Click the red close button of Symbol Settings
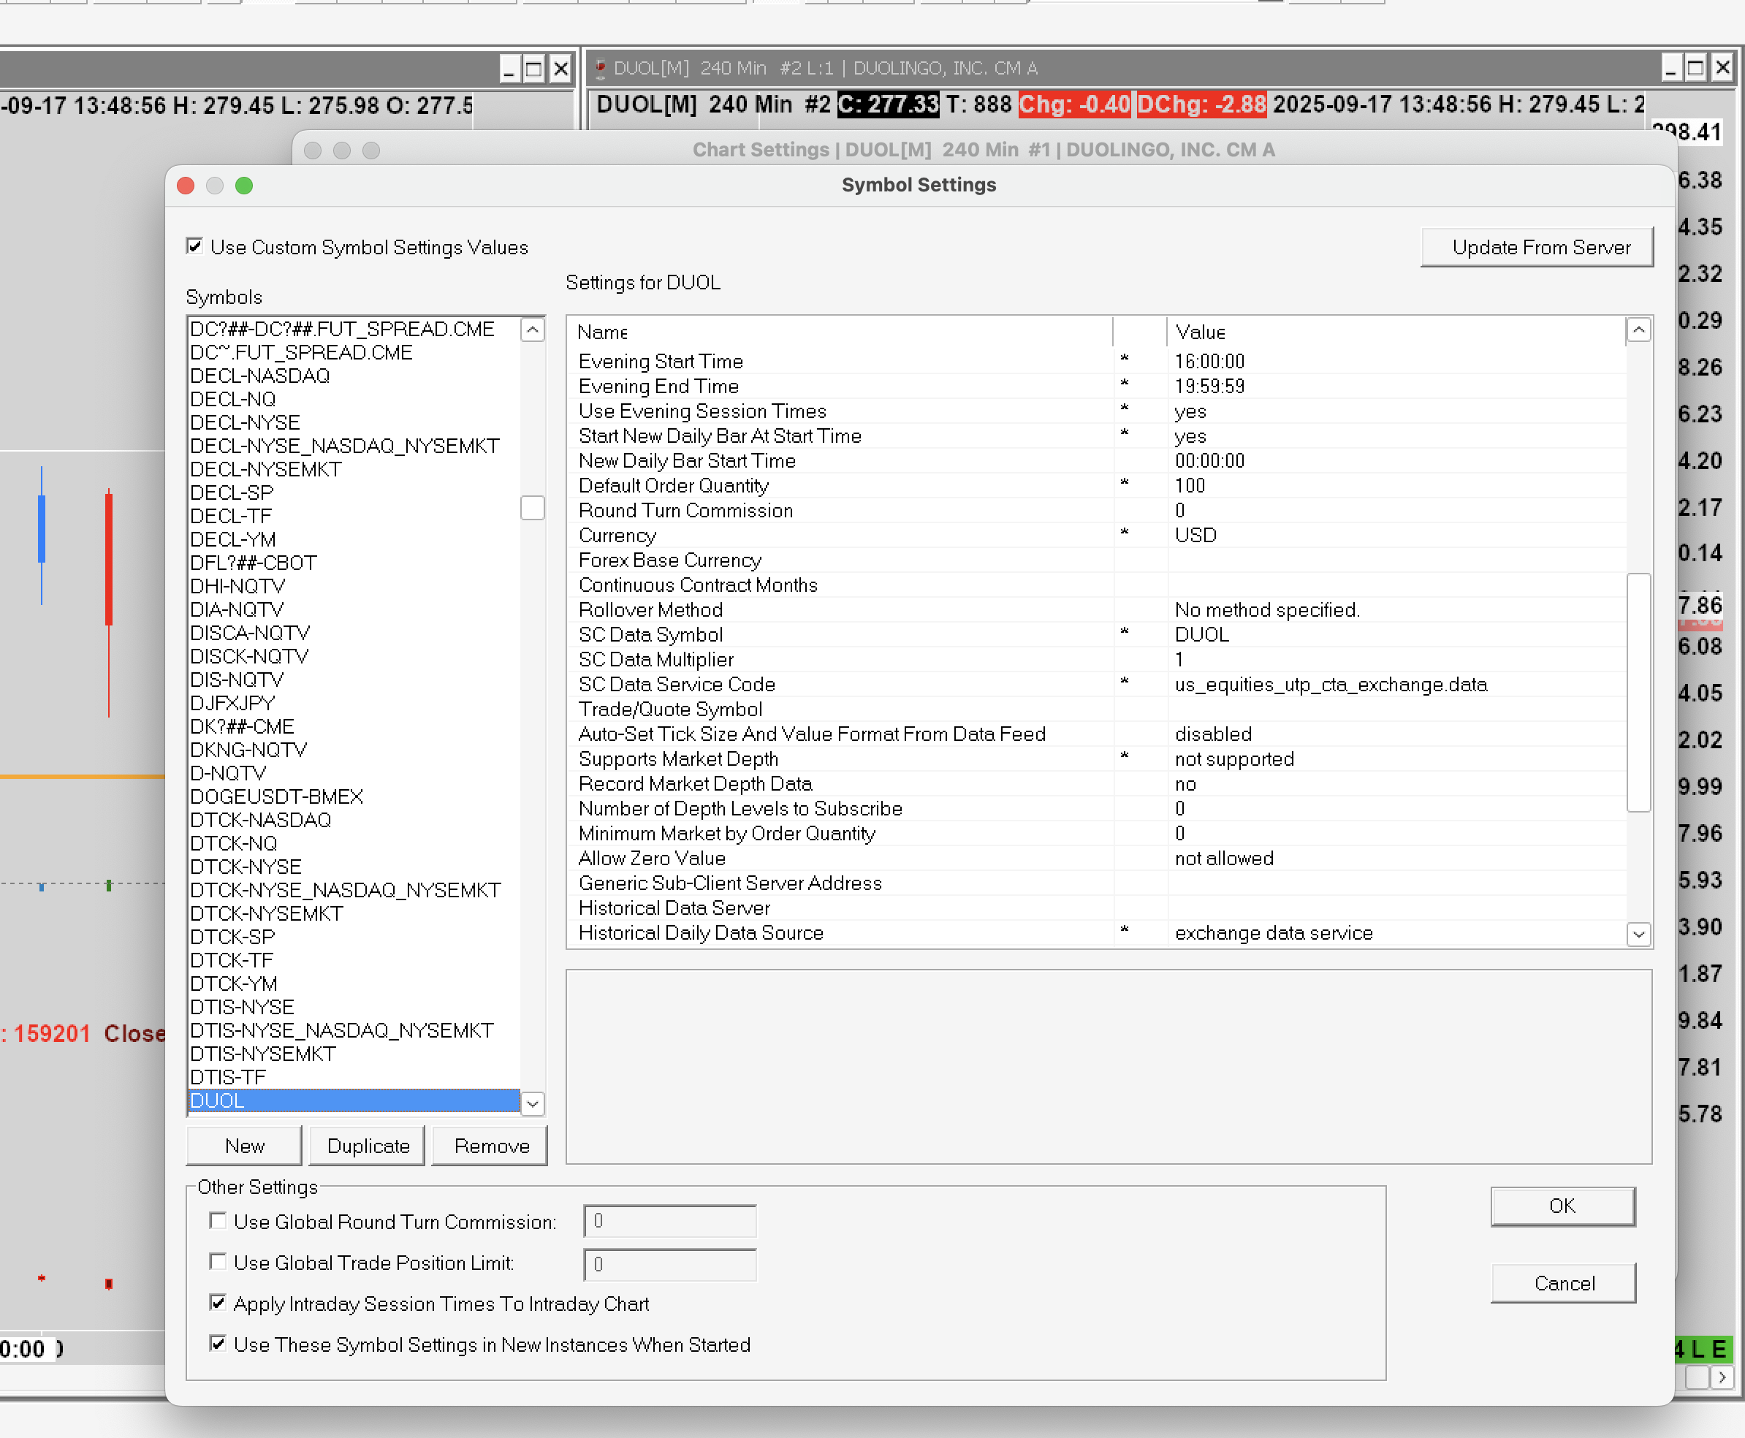The image size is (1745, 1438). pyautogui.click(x=186, y=186)
